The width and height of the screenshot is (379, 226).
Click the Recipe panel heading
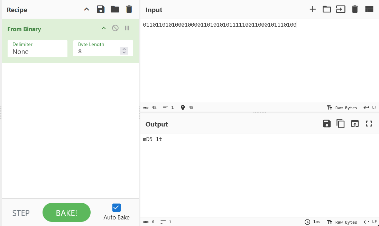(17, 10)
